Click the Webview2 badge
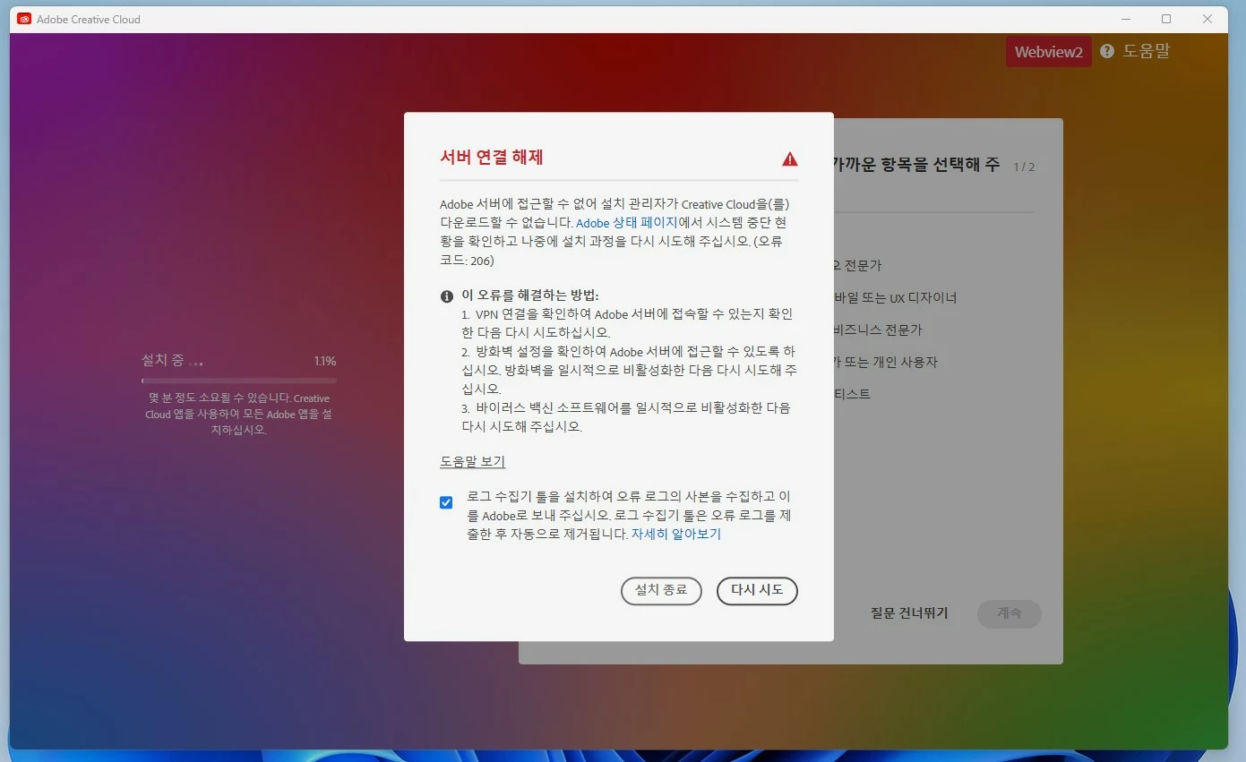The image size is (1246, 762). 1048,52
